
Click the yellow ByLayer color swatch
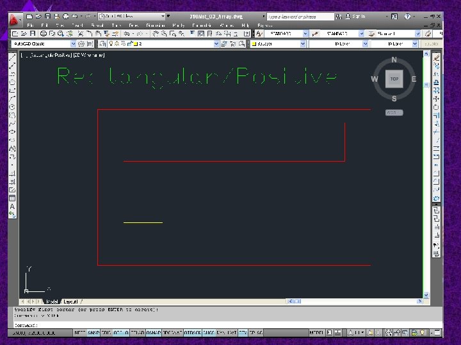pos(254,44)
